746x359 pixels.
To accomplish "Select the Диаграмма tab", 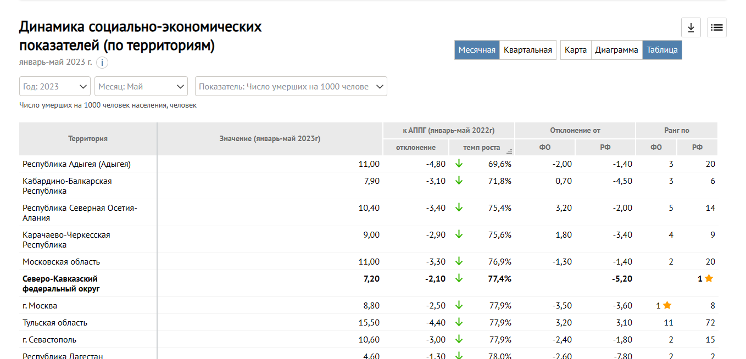I will tap(616, 50).
